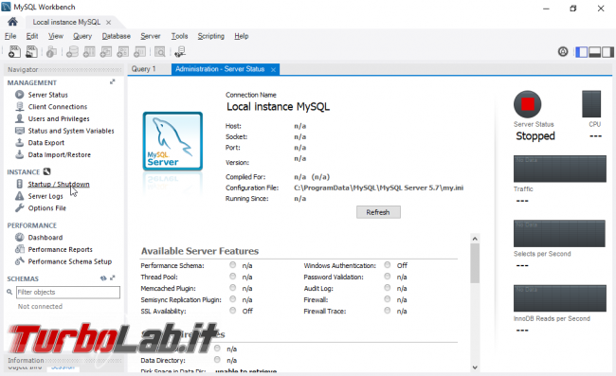The width and height of the screenshot is (616, 376).
Task: Click the Performance Reports icon
Action: [x=19, y=249]
